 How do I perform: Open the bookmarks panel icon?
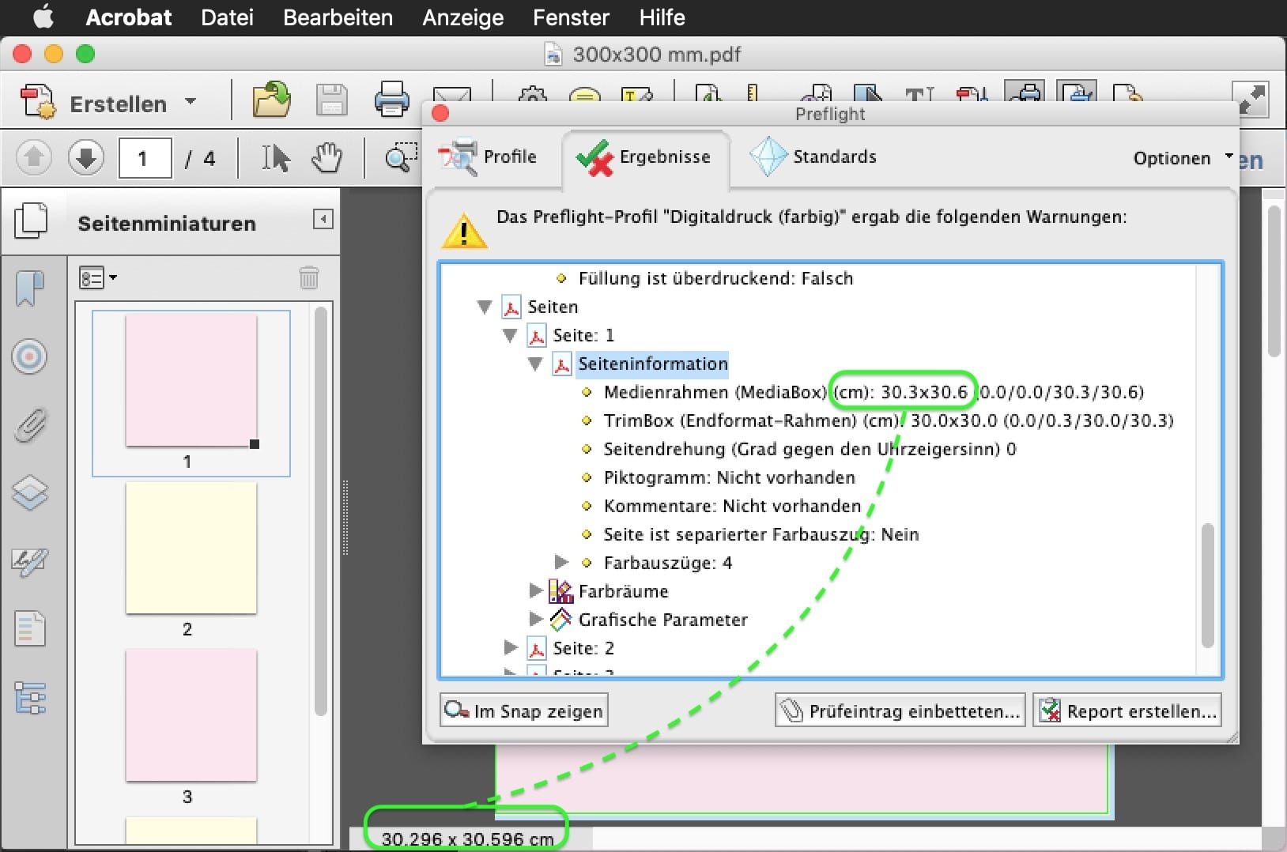tap(30, 288)
